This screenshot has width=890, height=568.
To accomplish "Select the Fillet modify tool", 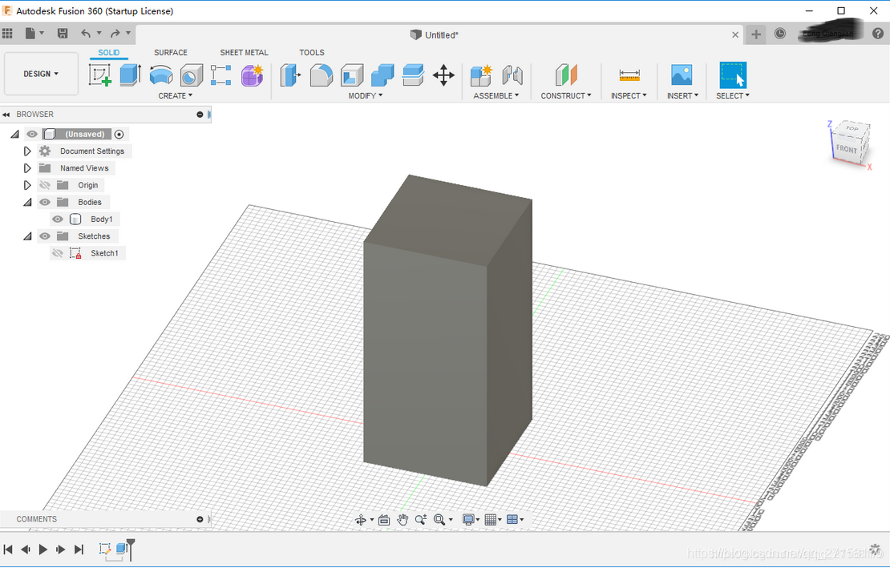I will 321,75.
